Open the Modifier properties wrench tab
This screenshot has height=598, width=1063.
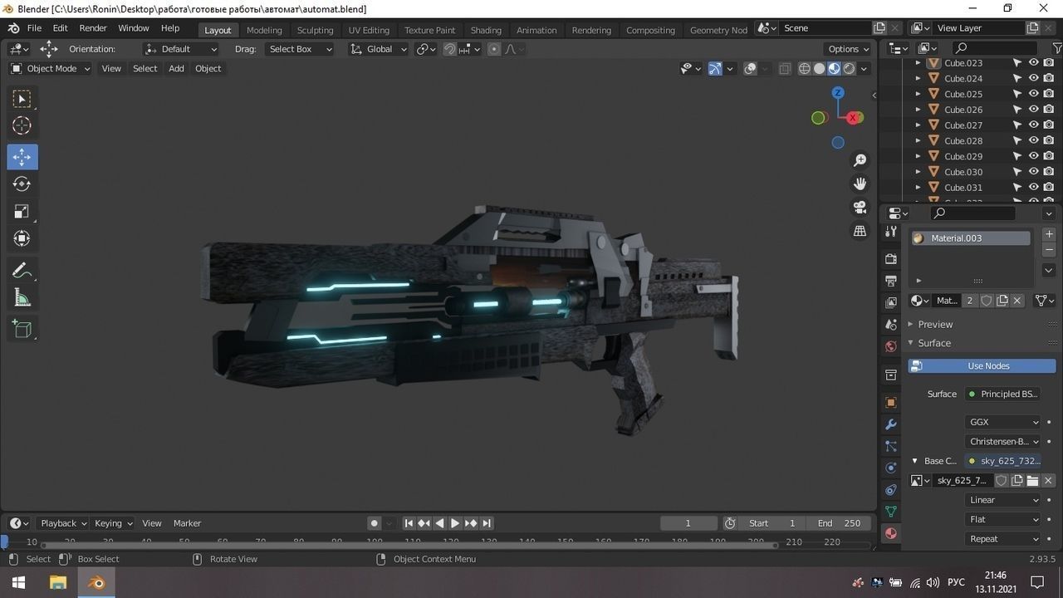[x=891, y=424]
